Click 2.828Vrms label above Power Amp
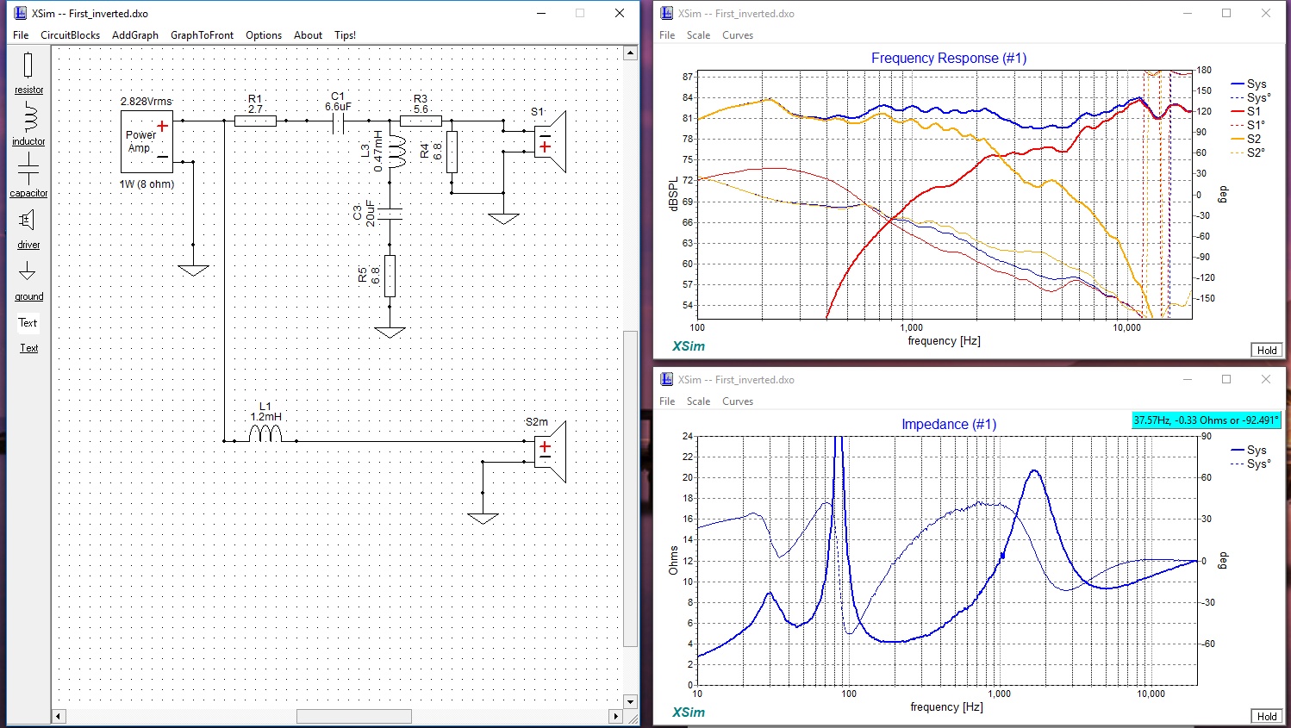The image size is (1291, 728). coord(147,102)
